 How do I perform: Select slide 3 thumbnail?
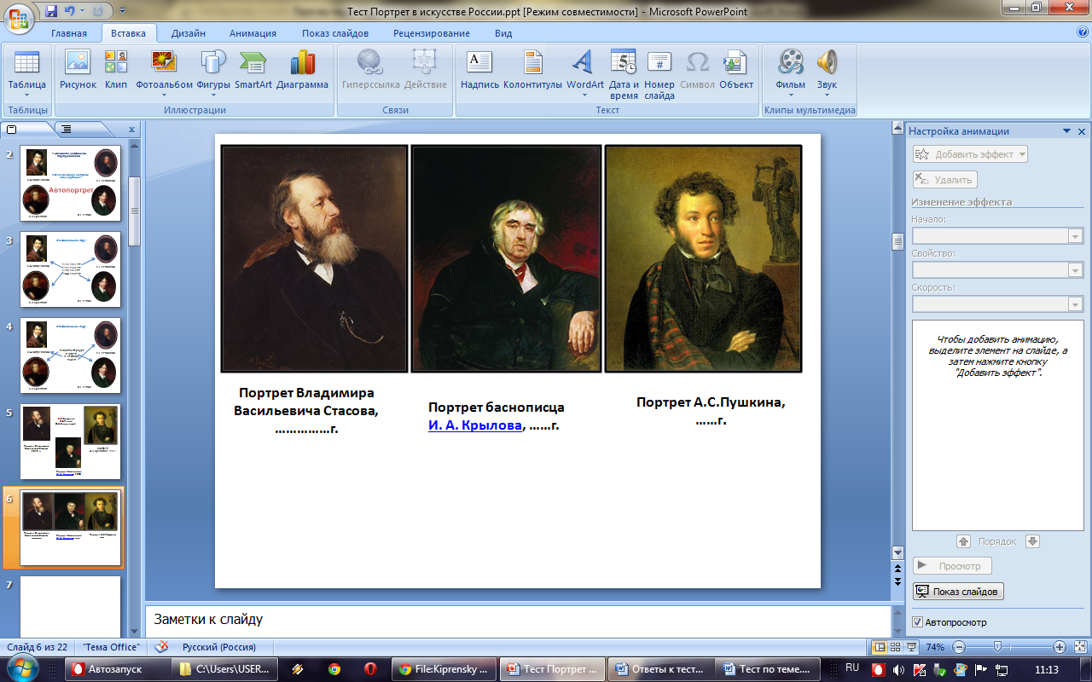70,270
